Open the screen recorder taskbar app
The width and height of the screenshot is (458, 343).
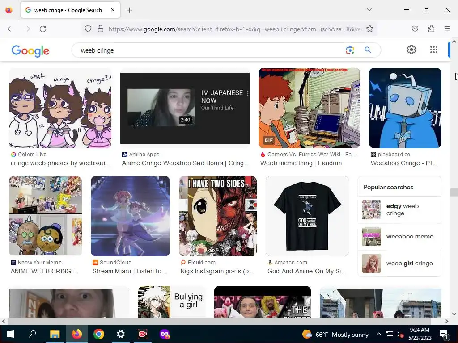click(143, 334)
